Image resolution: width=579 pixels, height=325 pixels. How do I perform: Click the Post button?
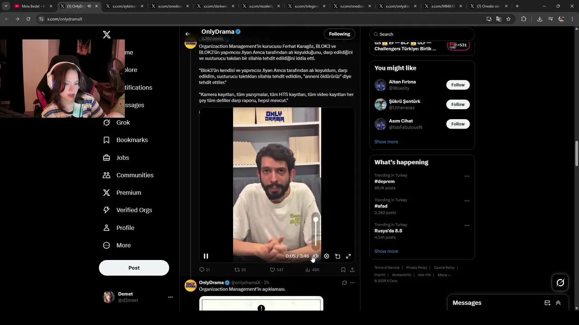pyautogui.click(x=134, y=268)
